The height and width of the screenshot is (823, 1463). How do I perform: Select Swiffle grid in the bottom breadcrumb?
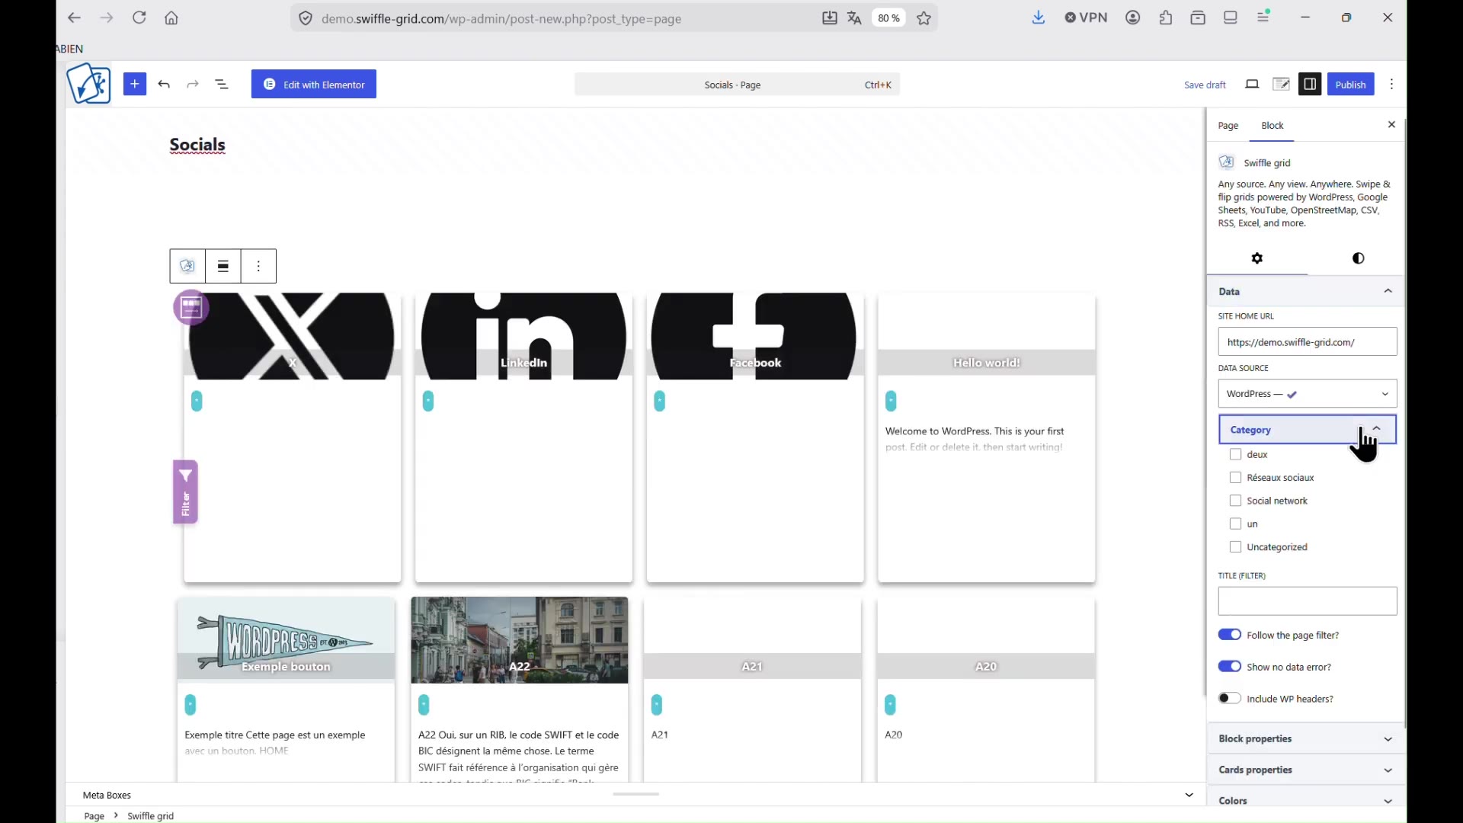click(151, 816)
